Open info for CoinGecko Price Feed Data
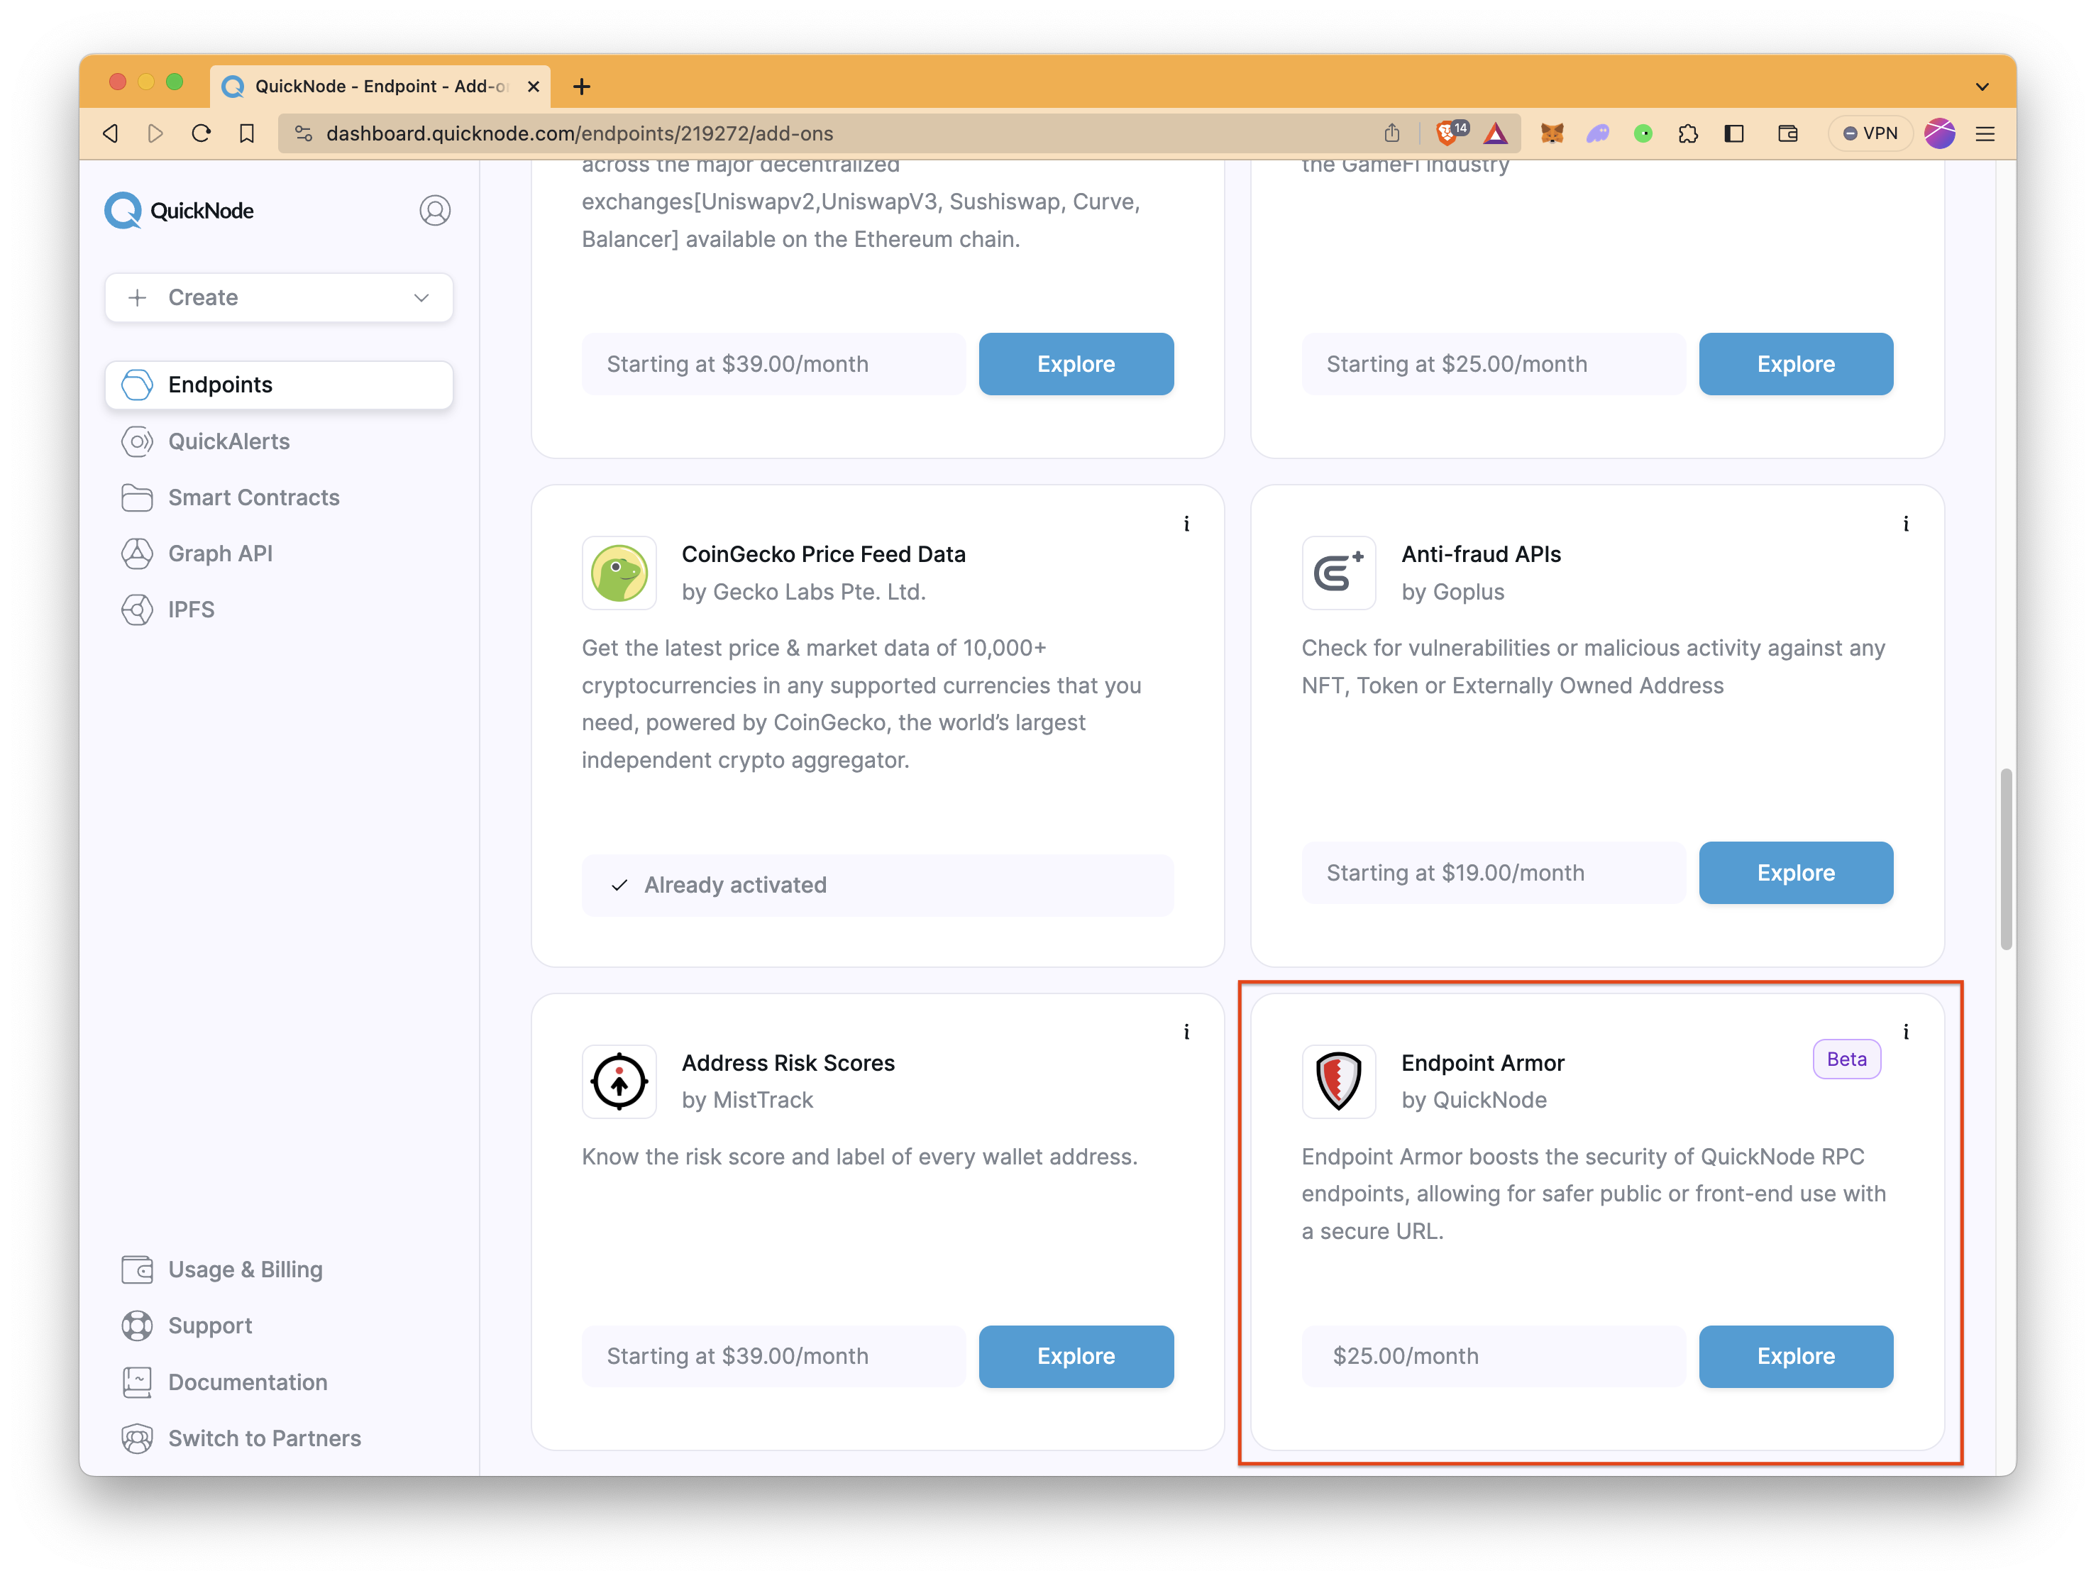Viewport: 2096px width, 1581px height. (1186, 523)
